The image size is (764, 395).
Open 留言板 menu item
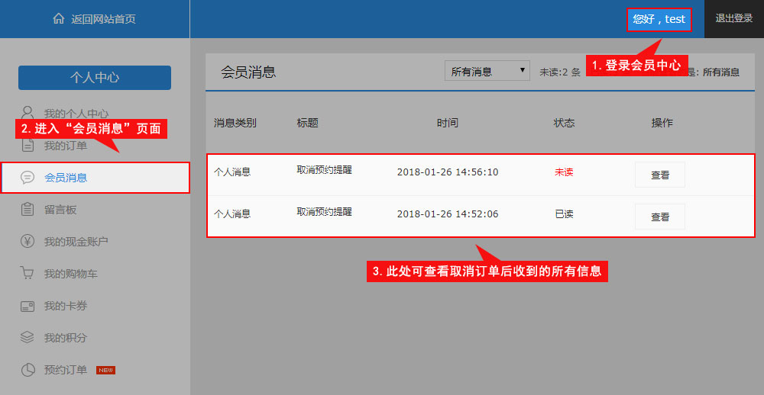[60, 210]
